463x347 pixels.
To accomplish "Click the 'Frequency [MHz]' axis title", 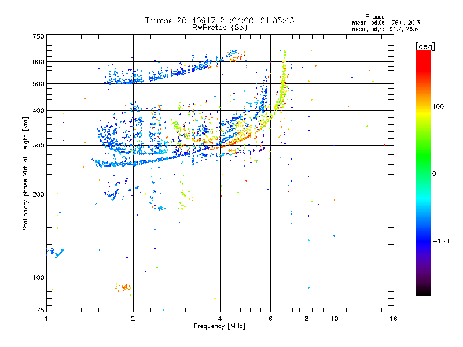I will click(x=219, y=326).
